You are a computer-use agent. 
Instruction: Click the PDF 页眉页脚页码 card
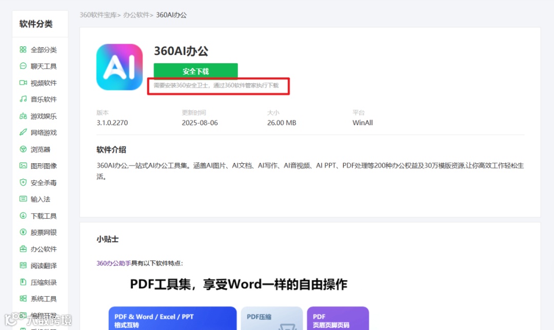point(338,318)
